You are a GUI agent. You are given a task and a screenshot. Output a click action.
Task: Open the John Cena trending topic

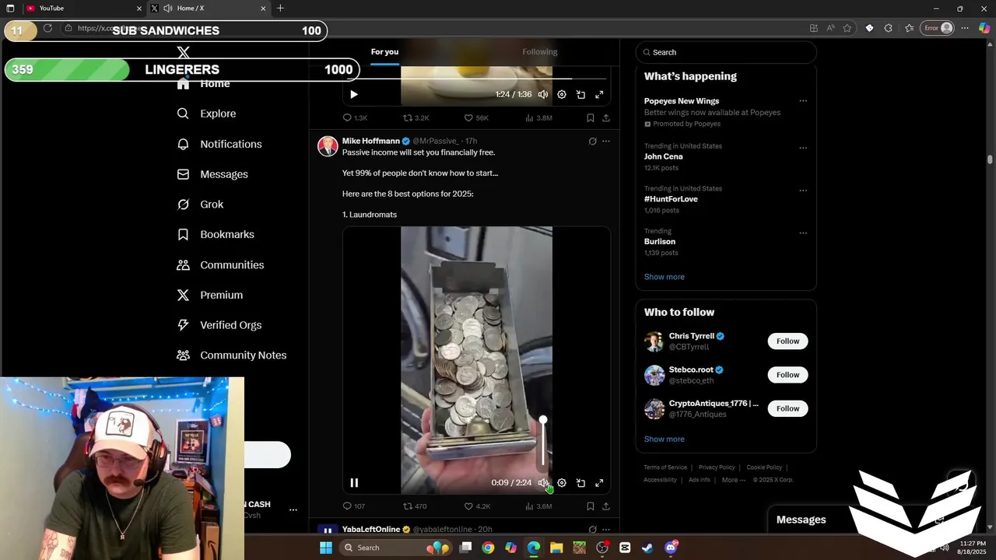(663, 156)
